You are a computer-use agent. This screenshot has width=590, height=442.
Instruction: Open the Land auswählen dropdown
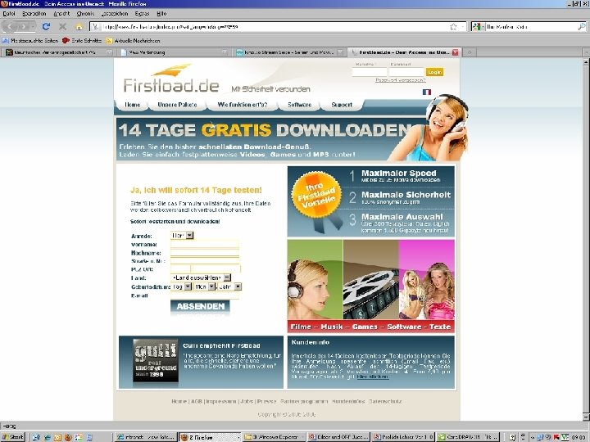point(201,277)
